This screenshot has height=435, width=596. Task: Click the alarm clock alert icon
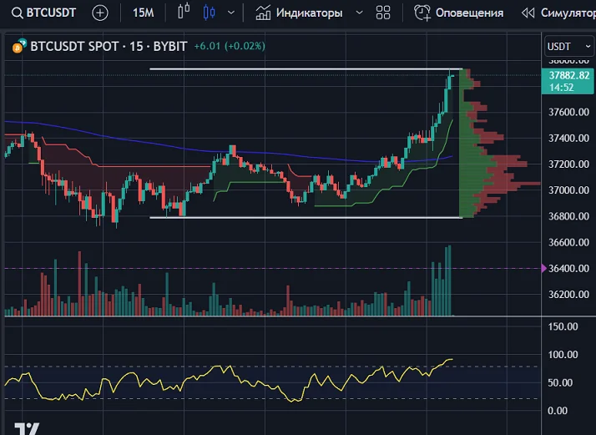422,13
